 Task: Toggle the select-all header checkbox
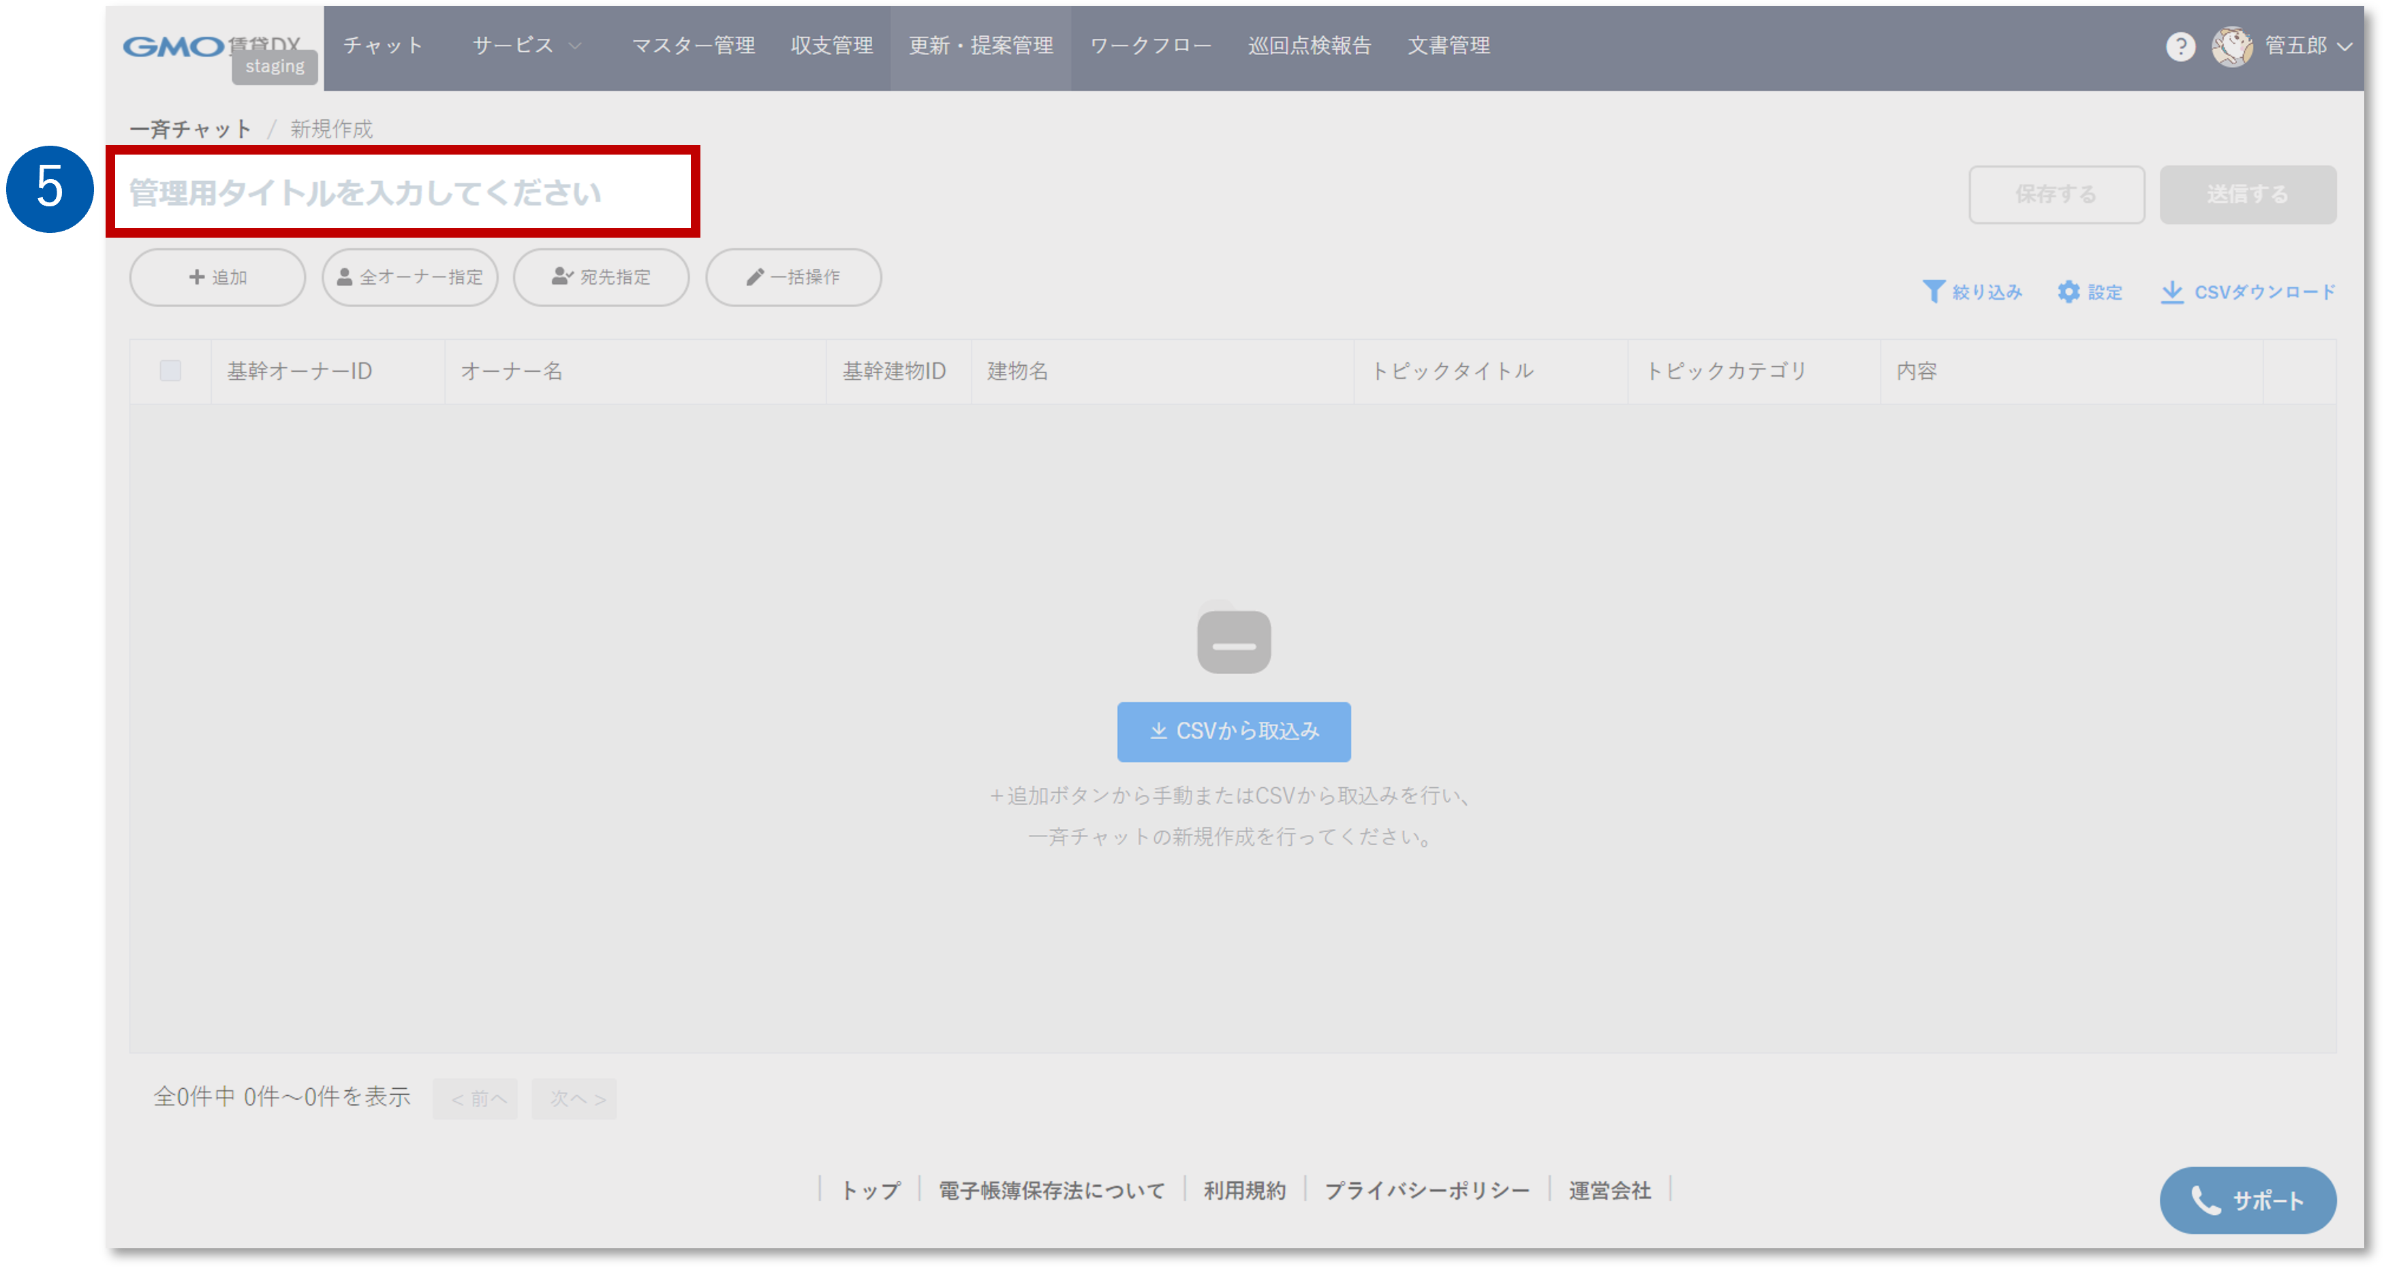click(170, 371)
